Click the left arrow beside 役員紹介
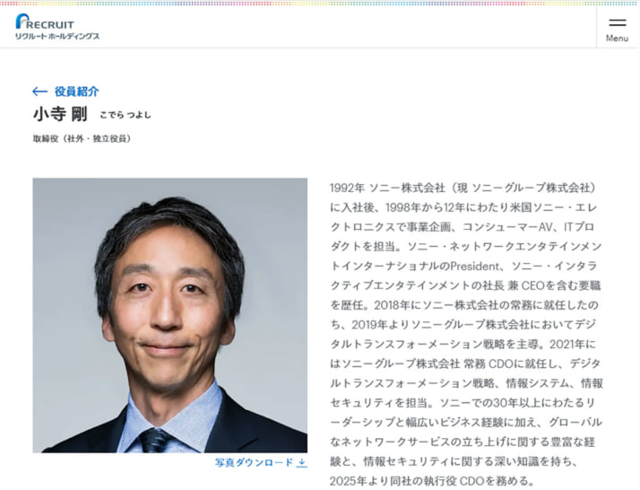 click(39, 92)
